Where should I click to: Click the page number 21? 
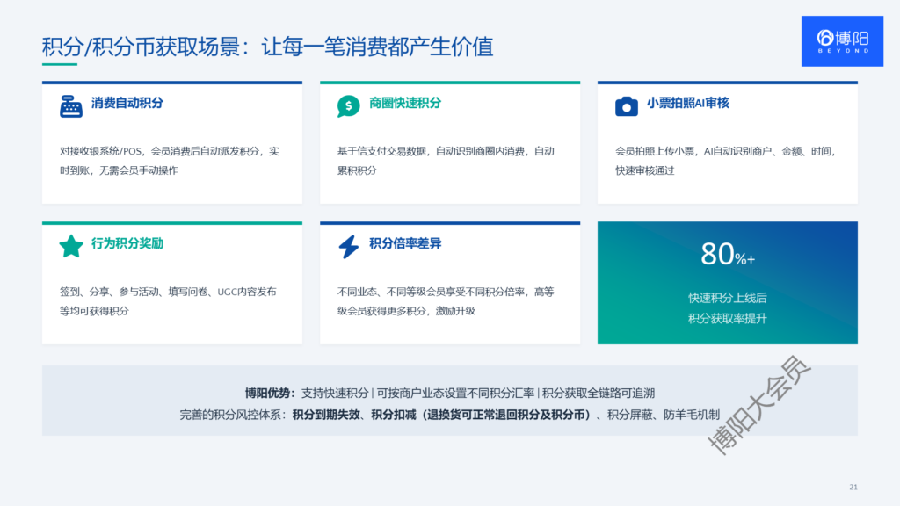click(x=853, y=487)
